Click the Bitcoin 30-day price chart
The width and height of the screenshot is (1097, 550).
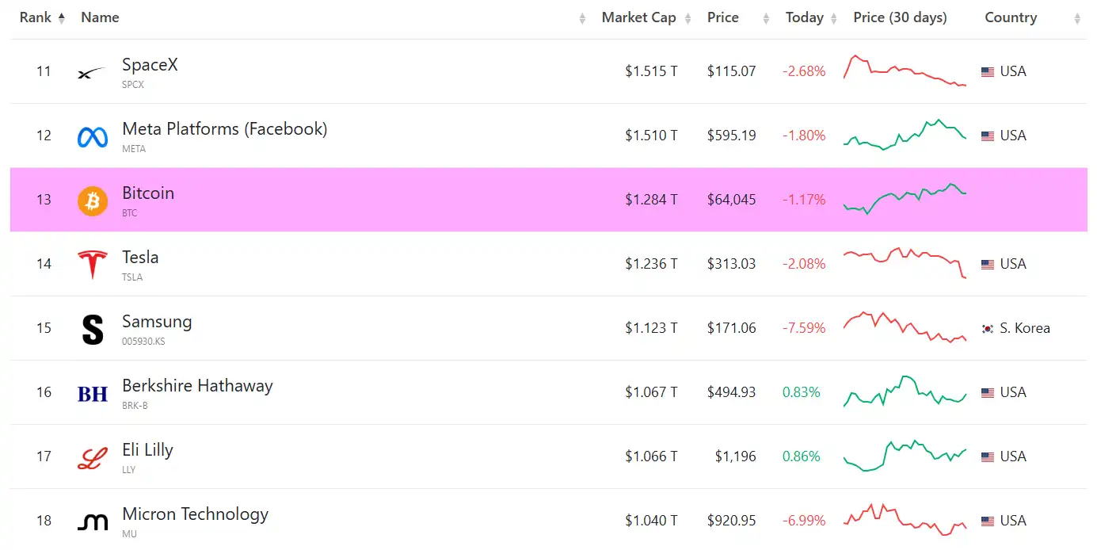[x=905, y=199]
